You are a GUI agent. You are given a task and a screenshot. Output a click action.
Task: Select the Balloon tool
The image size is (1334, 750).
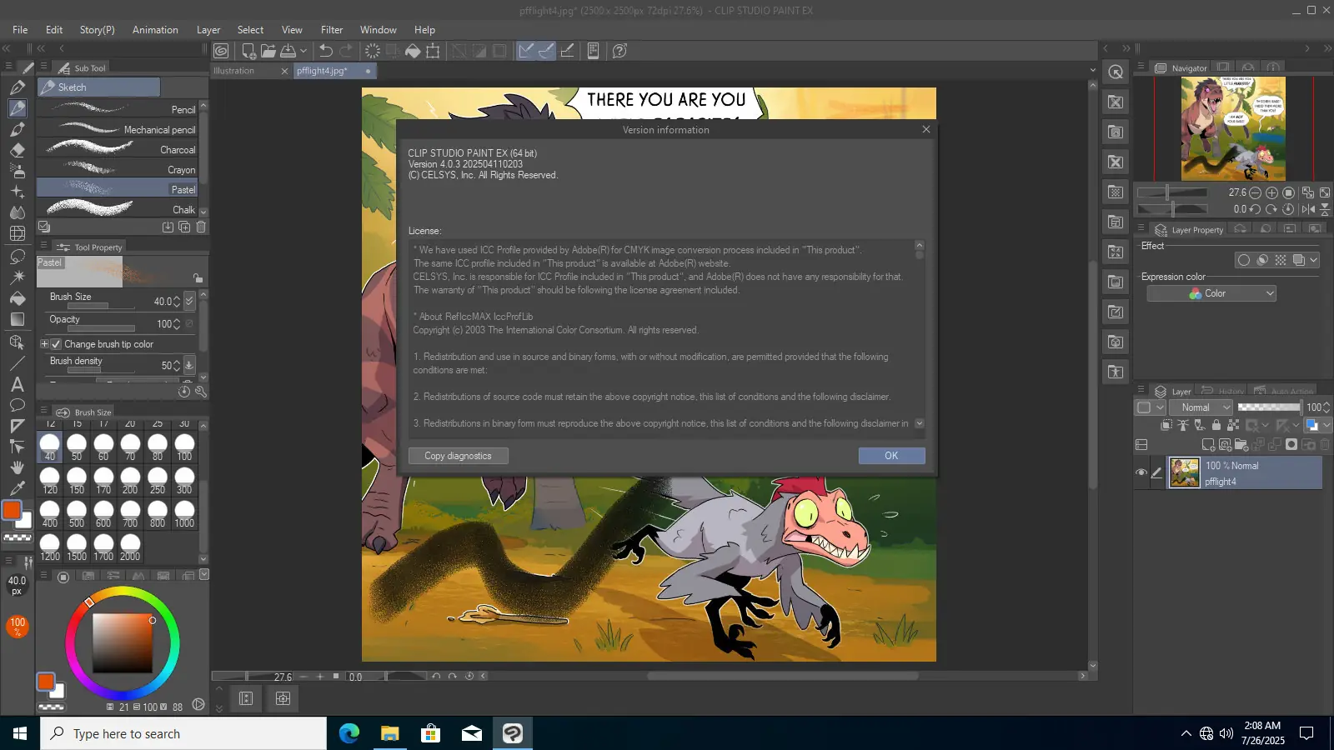point(17,405)
